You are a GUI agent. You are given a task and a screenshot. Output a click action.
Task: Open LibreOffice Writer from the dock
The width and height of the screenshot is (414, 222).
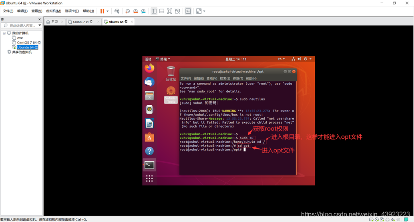(x=149, y=123)
